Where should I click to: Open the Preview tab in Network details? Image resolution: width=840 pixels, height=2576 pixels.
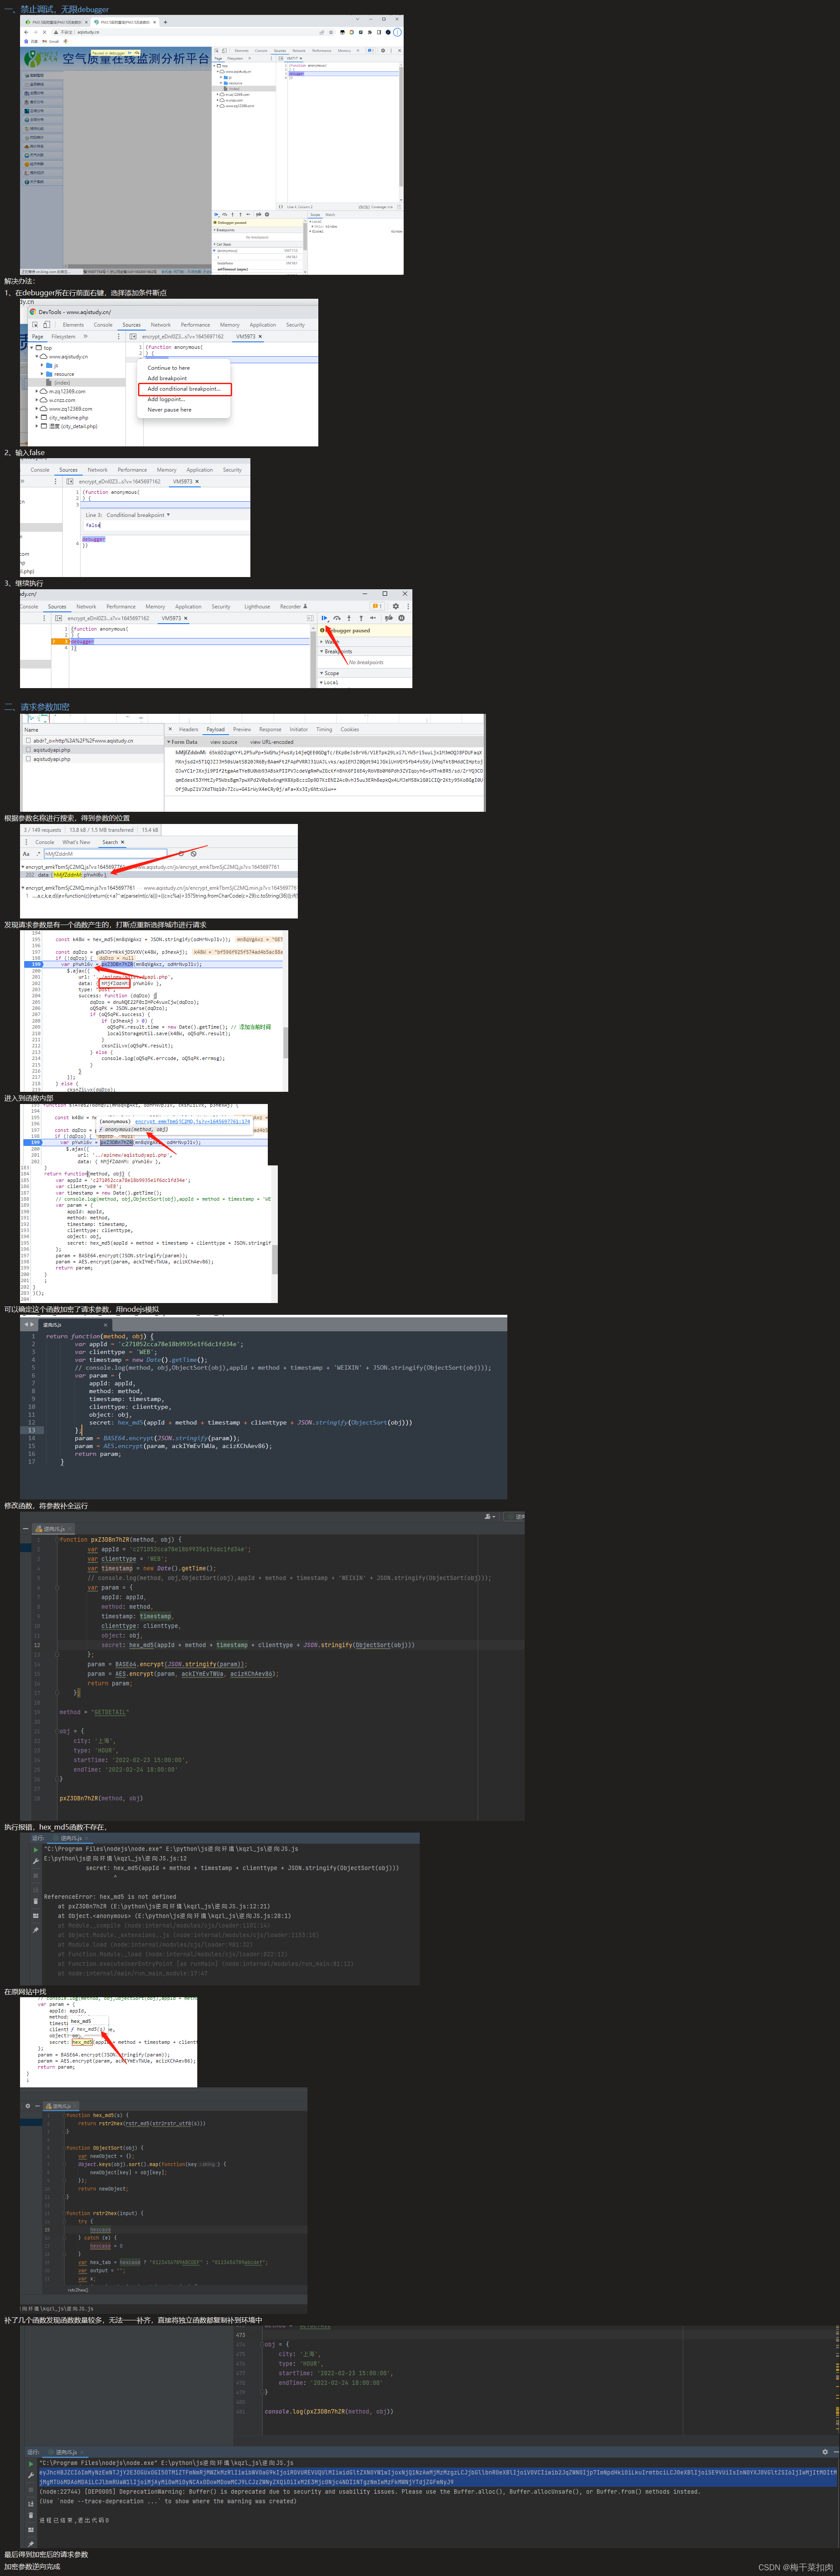pyautogui.click(x=242, y=729)
